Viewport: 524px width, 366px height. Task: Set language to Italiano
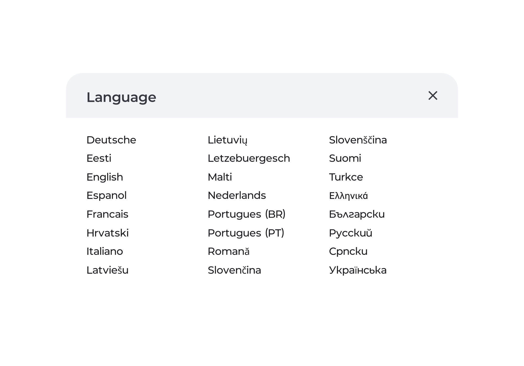105,251
